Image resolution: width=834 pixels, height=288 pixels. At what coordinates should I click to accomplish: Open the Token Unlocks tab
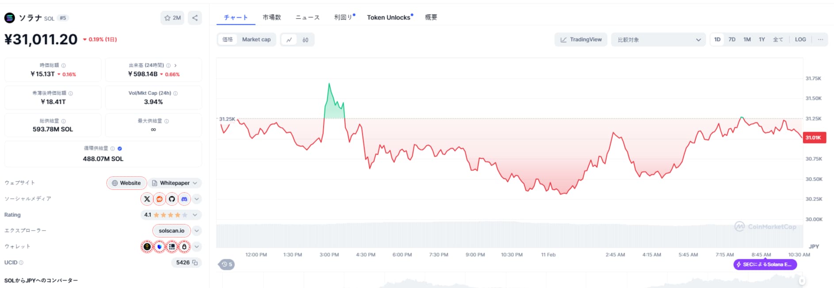(389, 17)
